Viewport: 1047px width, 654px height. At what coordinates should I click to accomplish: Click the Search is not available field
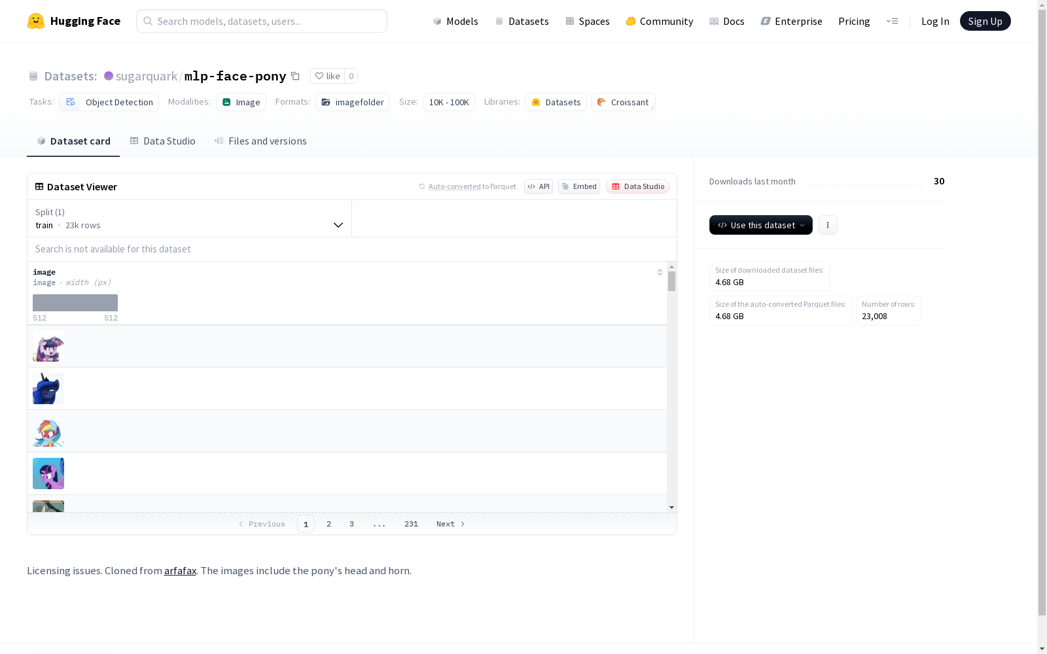tap(352, 249)
